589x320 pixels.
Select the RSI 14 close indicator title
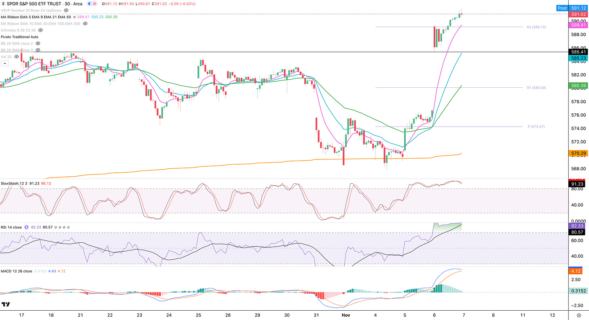pyautogui.click(x=12, y=227)
